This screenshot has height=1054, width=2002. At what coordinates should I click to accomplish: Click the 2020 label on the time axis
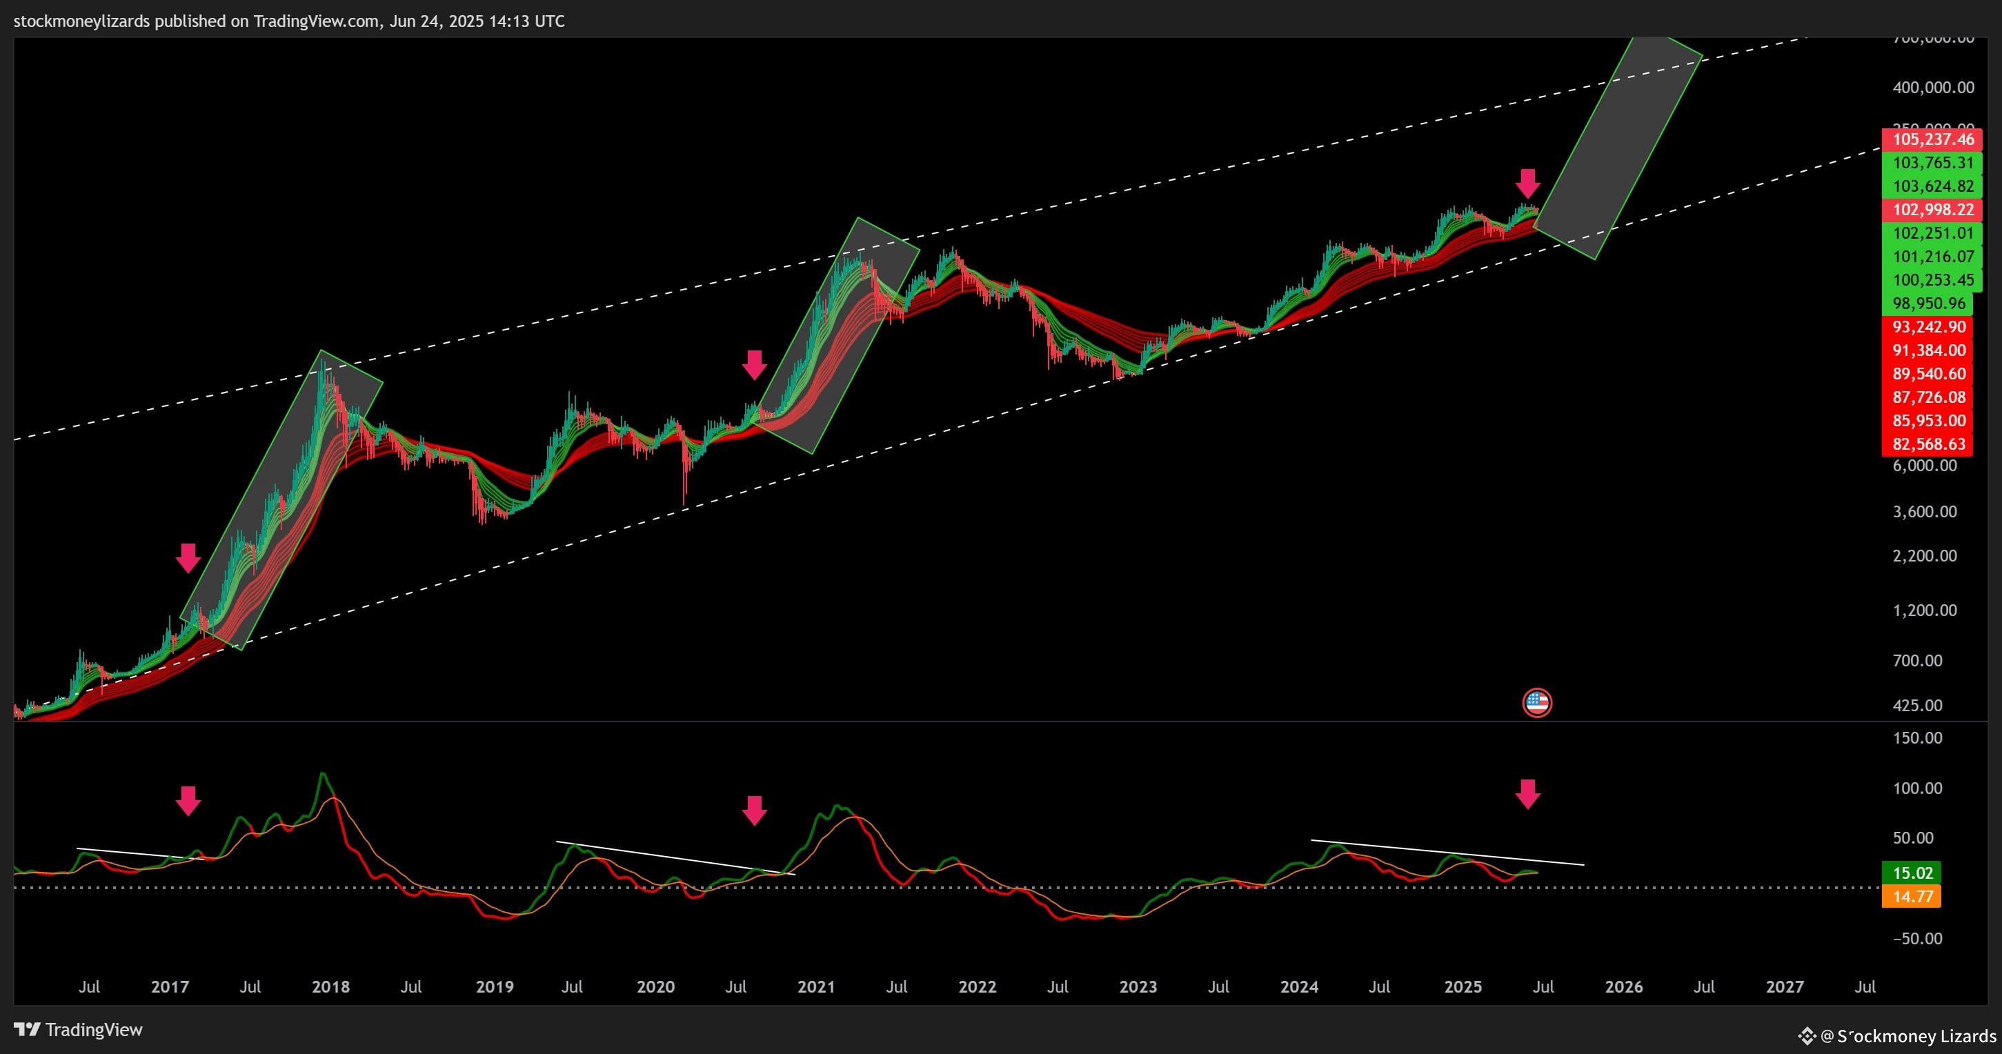[x=656, y=987]
